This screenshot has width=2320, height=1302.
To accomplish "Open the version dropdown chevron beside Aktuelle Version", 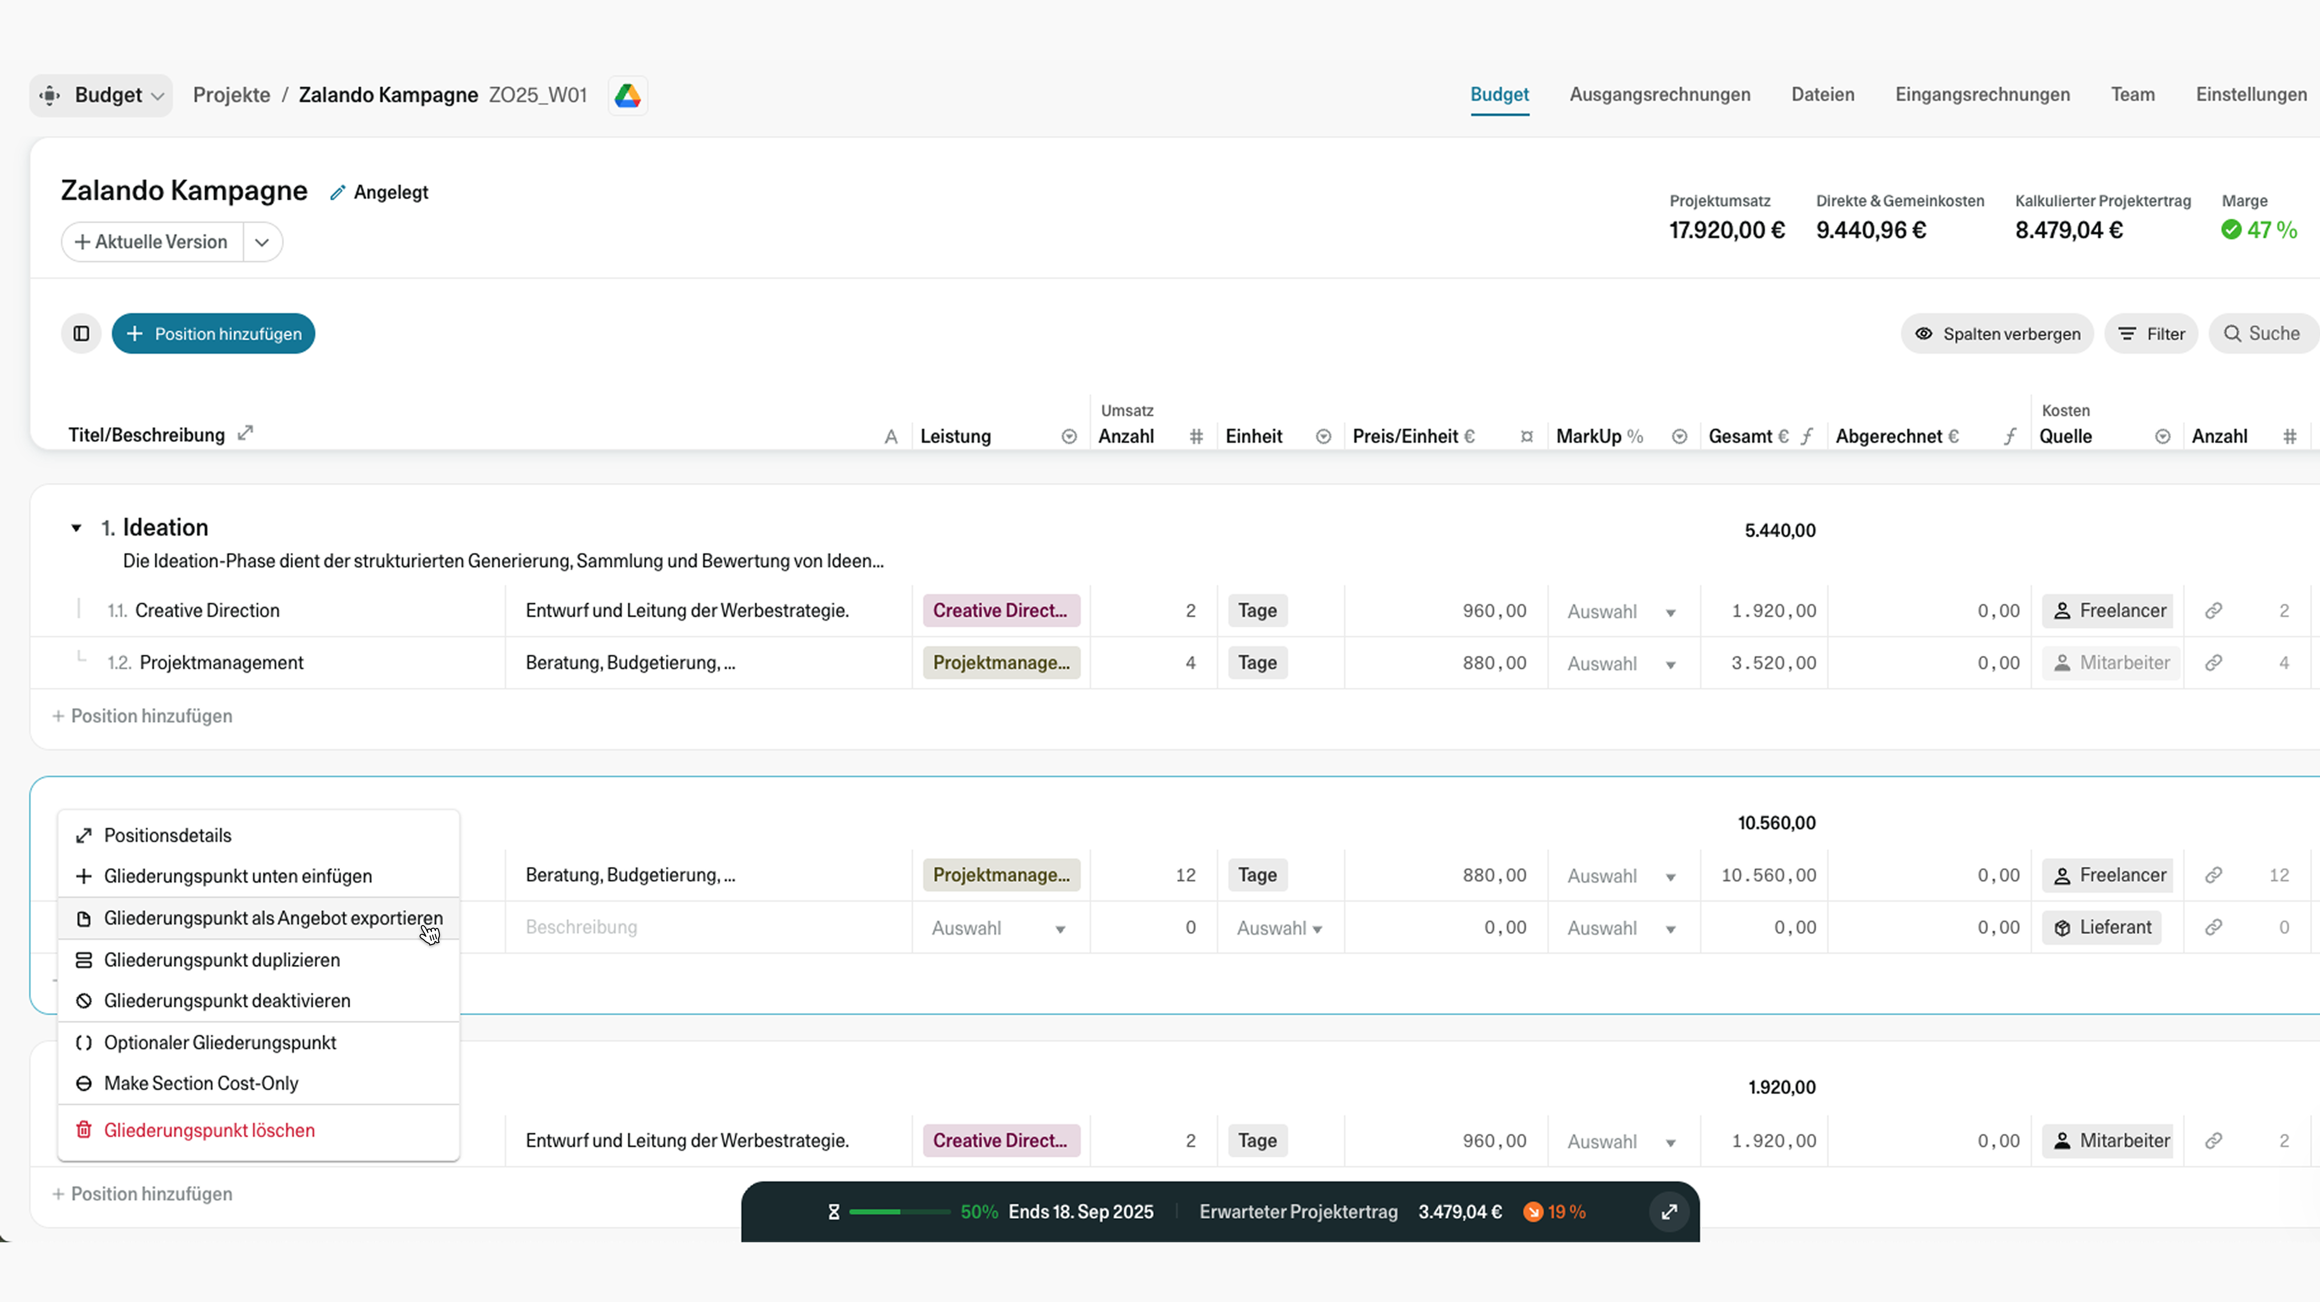I will point(262,242).
